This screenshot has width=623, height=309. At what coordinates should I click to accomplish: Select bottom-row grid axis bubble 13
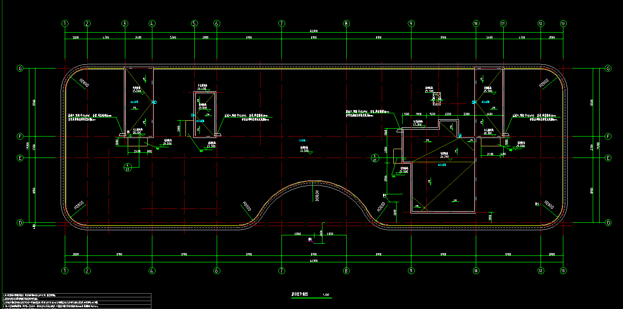pos(563,270)
